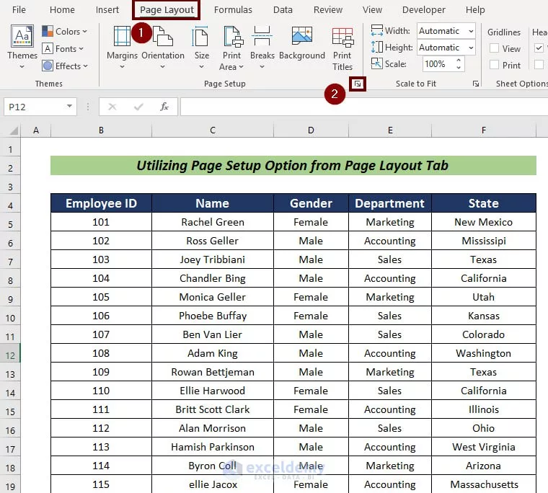Enable the Gridlines Print checkbox
Image resolution: width=548 pixels, height=493 pixels.
(x=495, y=65)
